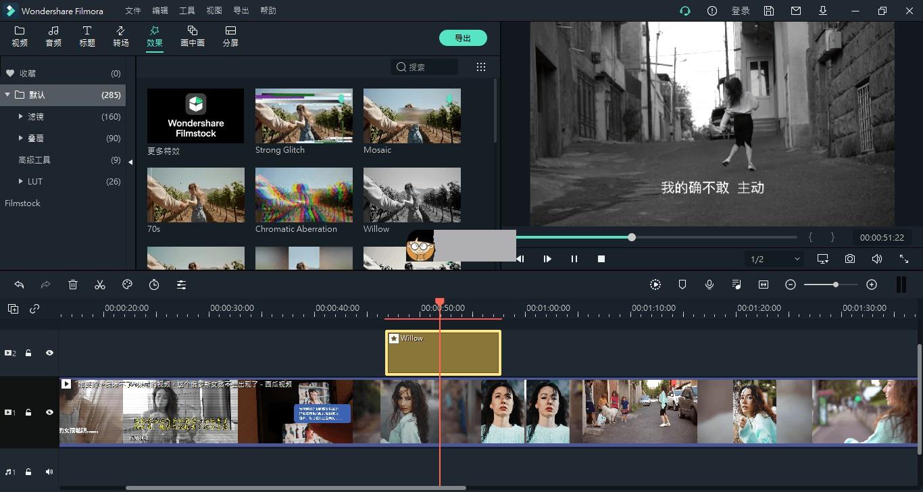
Task: Open the 画中画 elements tab
Action: point(193,36)
